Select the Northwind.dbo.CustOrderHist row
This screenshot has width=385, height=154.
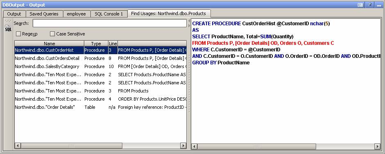tap(100, 50)
